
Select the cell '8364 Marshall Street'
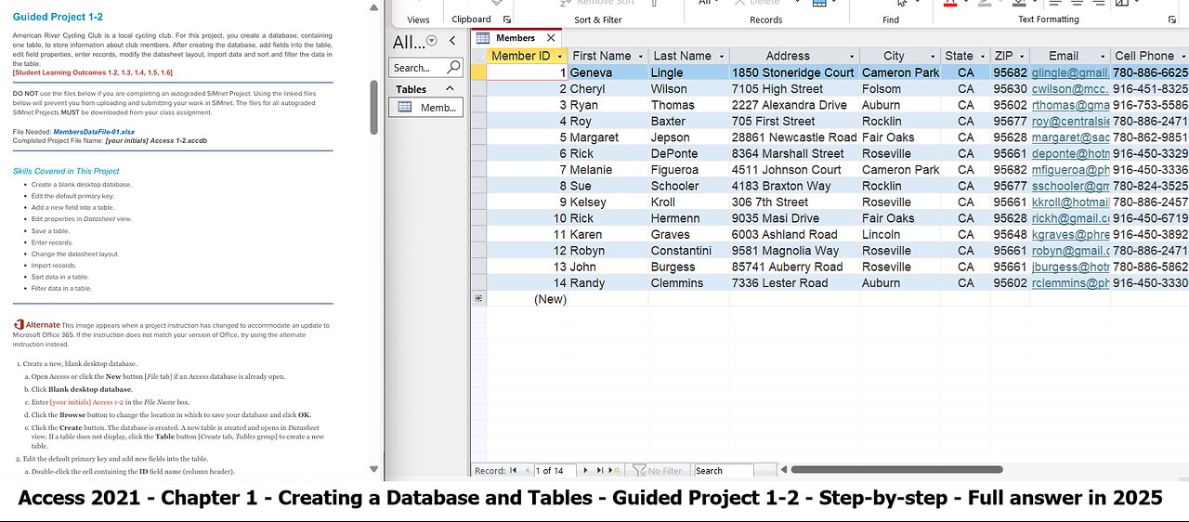(794, 153)
